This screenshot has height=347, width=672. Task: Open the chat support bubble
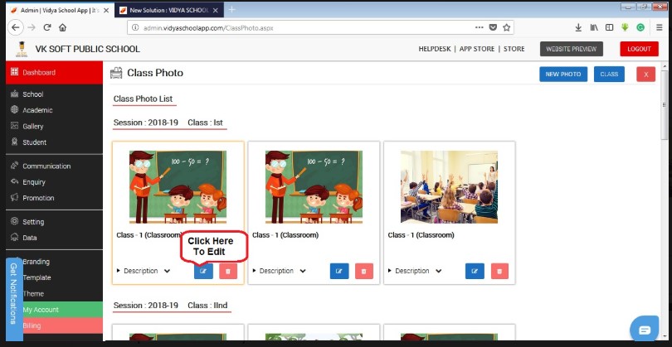click(644, 330)
